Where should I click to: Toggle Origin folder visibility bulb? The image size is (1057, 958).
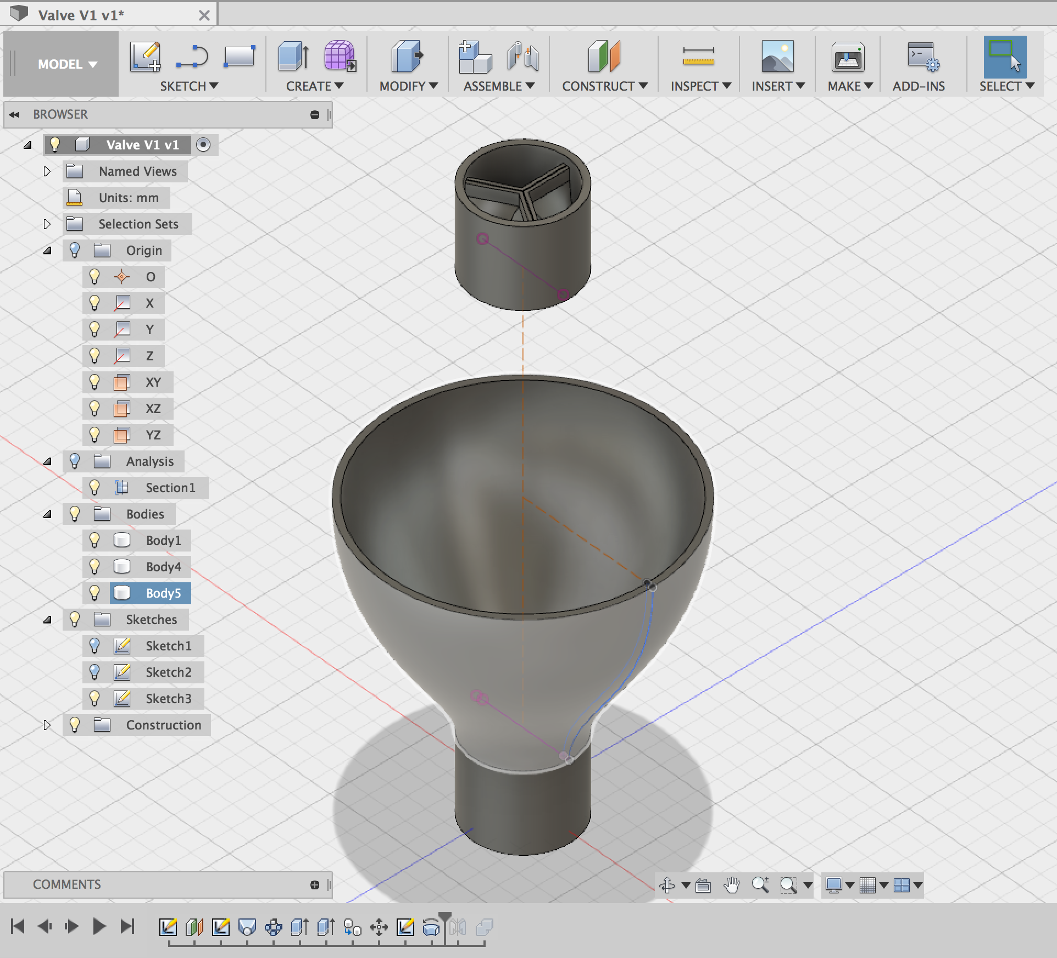tap(75, 250)
